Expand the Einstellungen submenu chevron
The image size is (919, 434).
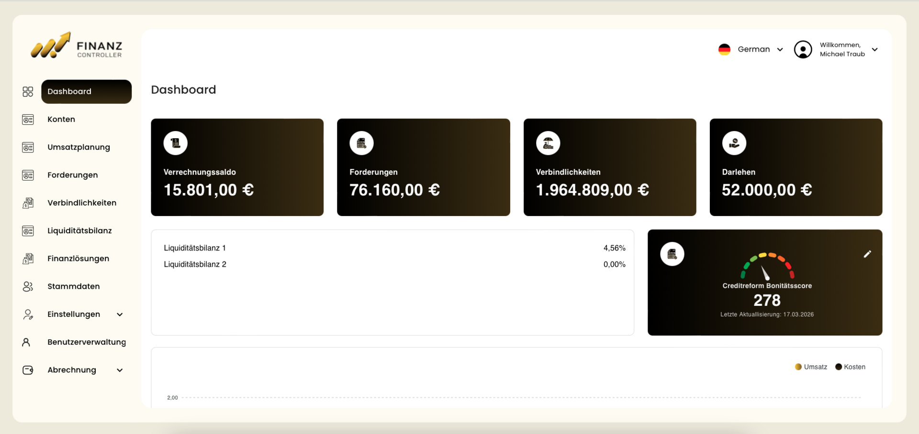[x=120, y=315]
